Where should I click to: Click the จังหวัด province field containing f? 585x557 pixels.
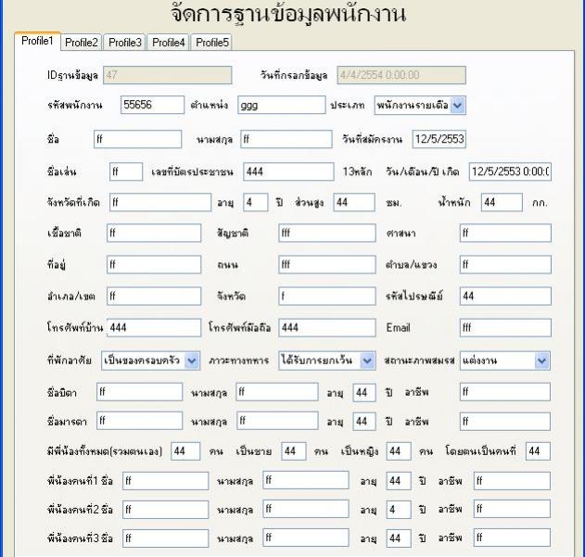pos(327,297)
